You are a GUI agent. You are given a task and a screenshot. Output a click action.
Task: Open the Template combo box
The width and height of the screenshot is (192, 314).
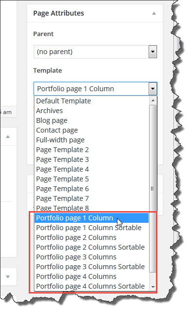tap(96, 89)
